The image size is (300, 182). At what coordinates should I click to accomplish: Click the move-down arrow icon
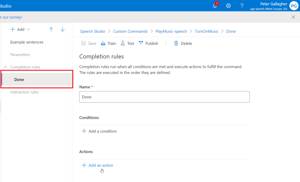(x=62, y=29)
